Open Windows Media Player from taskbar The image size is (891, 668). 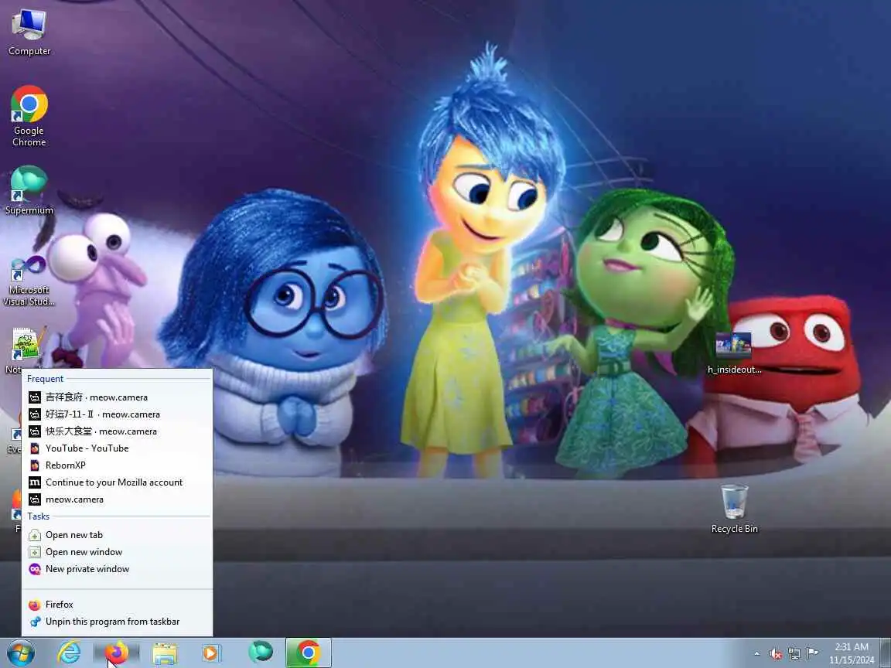click(210, 653)
